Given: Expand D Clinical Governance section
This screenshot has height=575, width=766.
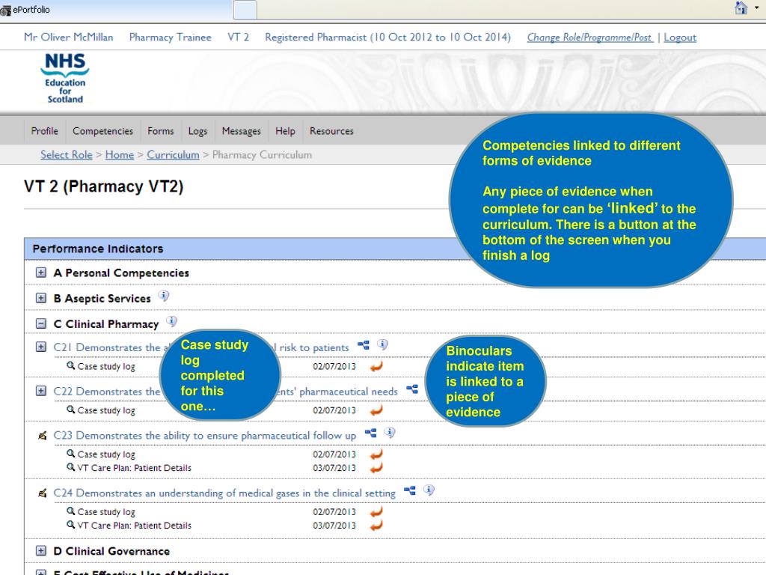Looking at the screenshot, I should click(41, 550).
